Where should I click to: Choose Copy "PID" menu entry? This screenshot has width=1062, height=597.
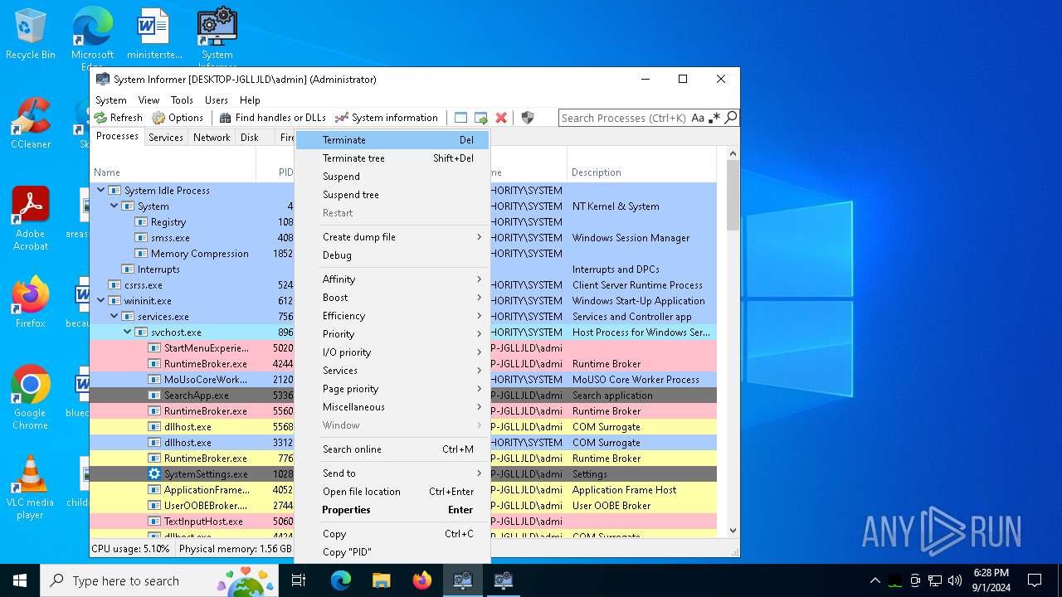point(392,552)
